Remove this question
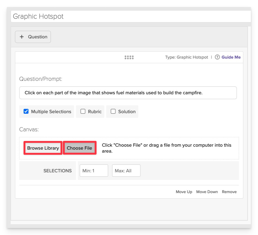Image resolution: width=258 pixels, height=235 pixels. click(229, 192)
